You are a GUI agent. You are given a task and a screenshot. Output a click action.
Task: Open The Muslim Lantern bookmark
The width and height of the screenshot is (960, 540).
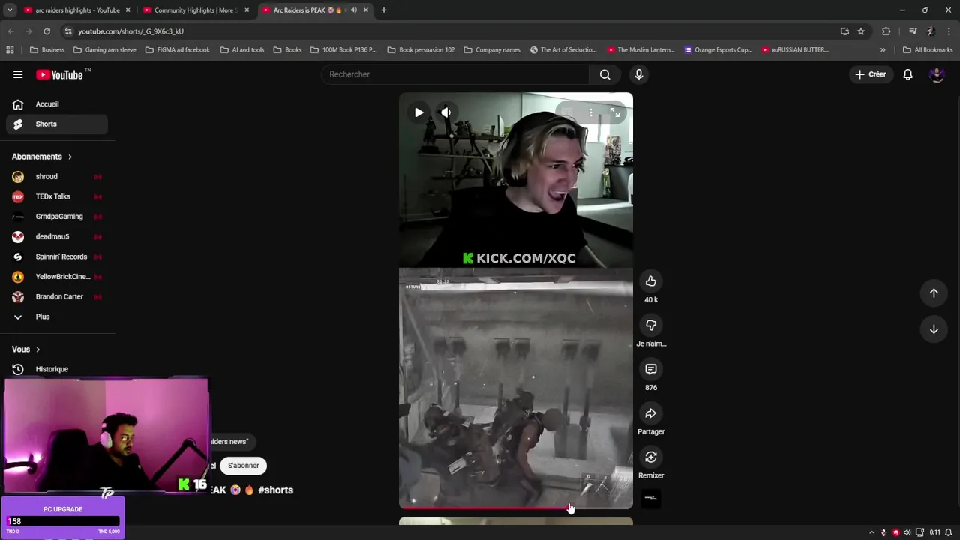640,50
